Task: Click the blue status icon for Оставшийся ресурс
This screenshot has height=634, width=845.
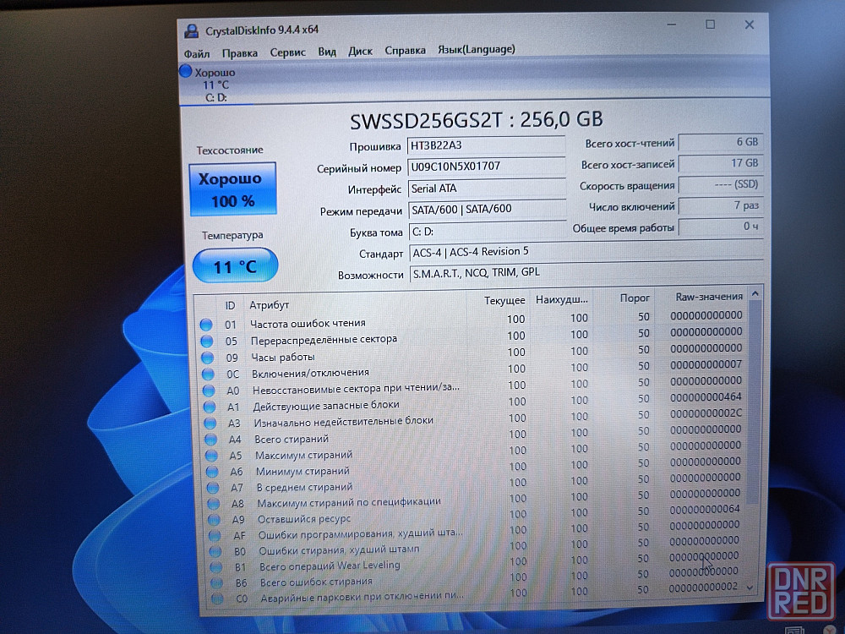Action: (215, 519)
